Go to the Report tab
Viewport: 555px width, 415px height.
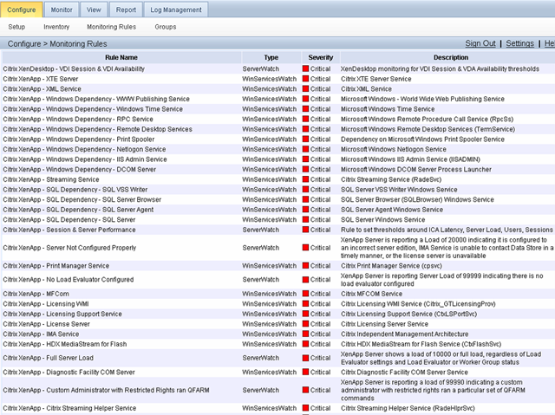pos(126,10)
